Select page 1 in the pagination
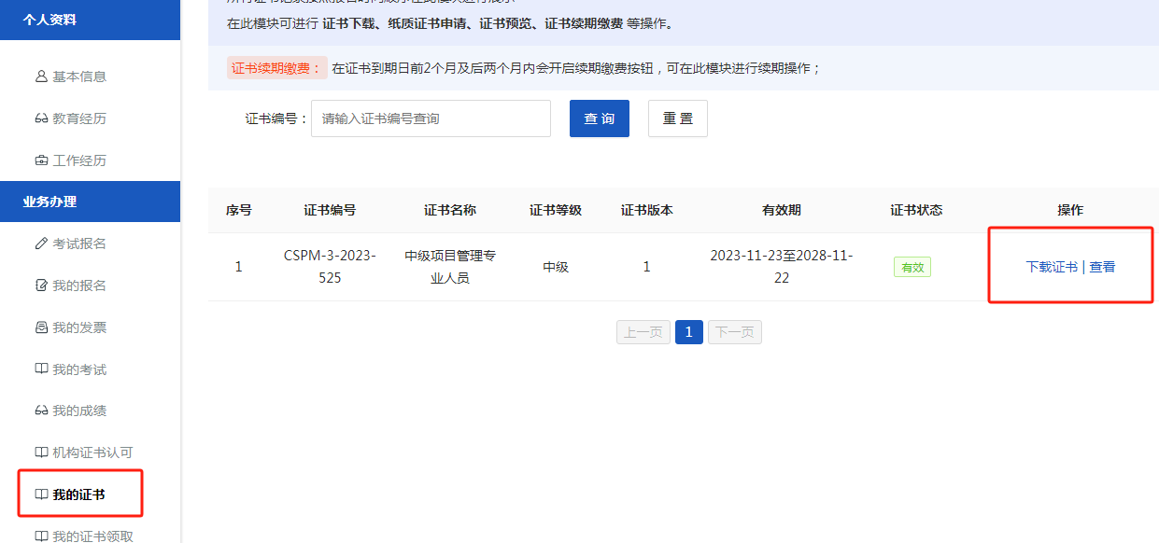 click(688, 331)
